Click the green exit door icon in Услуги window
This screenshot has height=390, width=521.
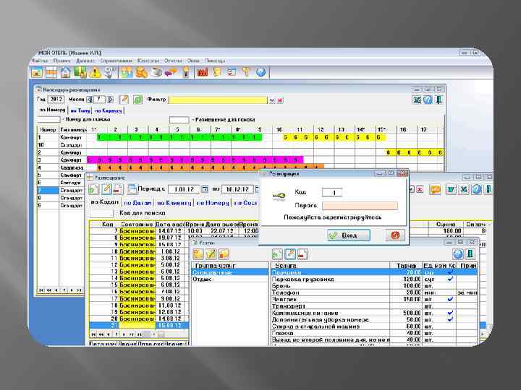pyautogui.click(x=470, y=254)
